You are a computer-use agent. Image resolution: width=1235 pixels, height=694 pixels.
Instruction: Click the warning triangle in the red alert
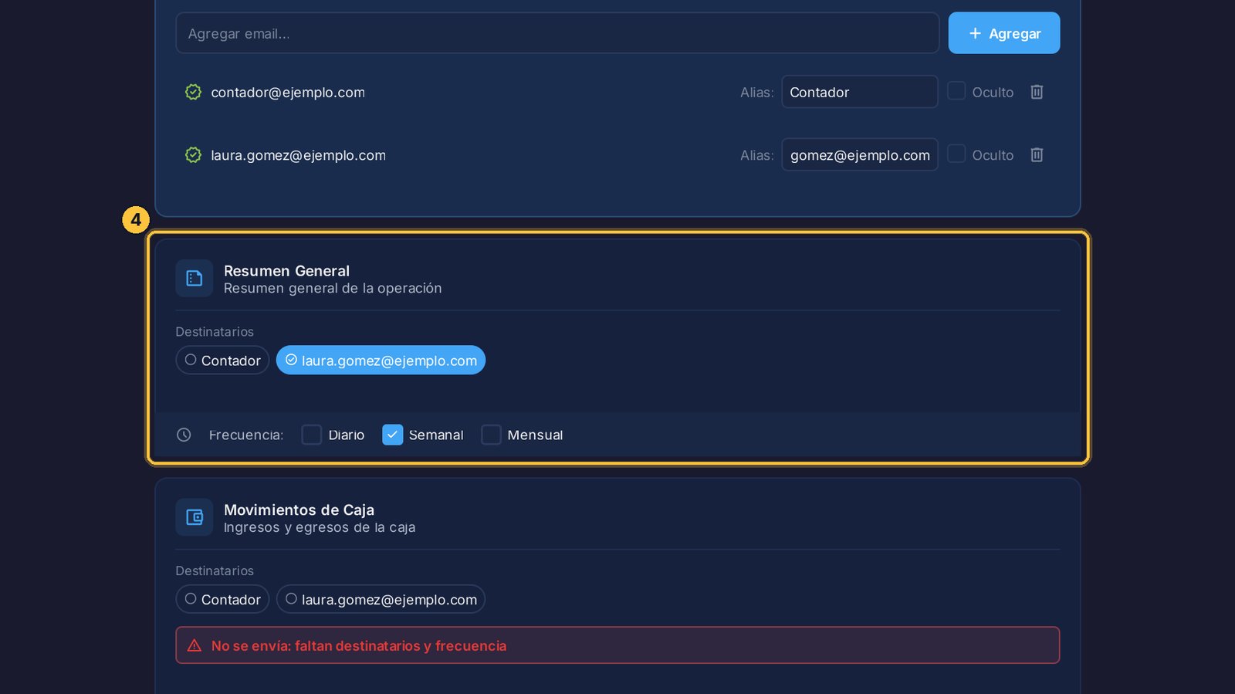tap(195, 645)
